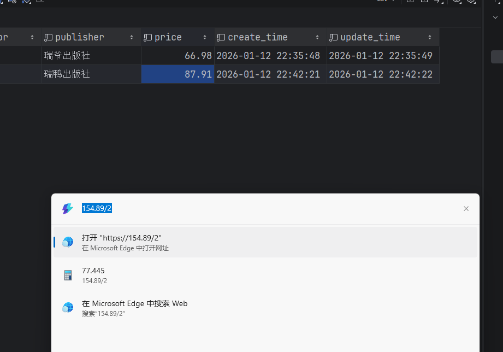
Task: Select the update_time column header
Action: [x=383, y=37]
